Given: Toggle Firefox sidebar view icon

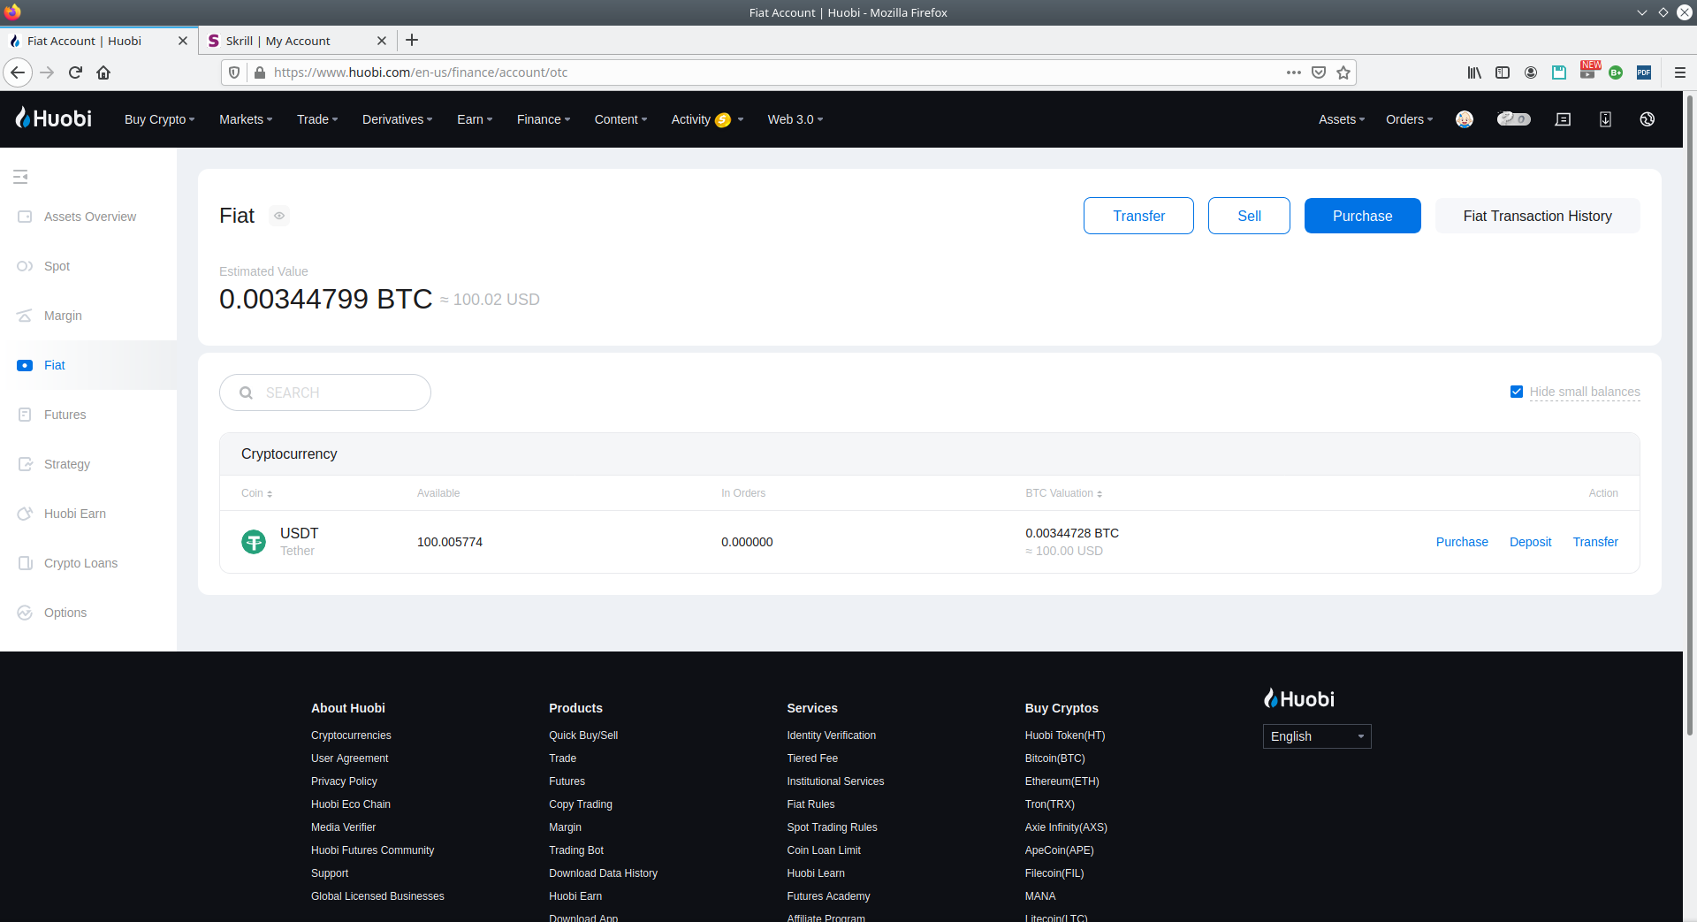Looking at the screenshot, I should (1503, 72).
